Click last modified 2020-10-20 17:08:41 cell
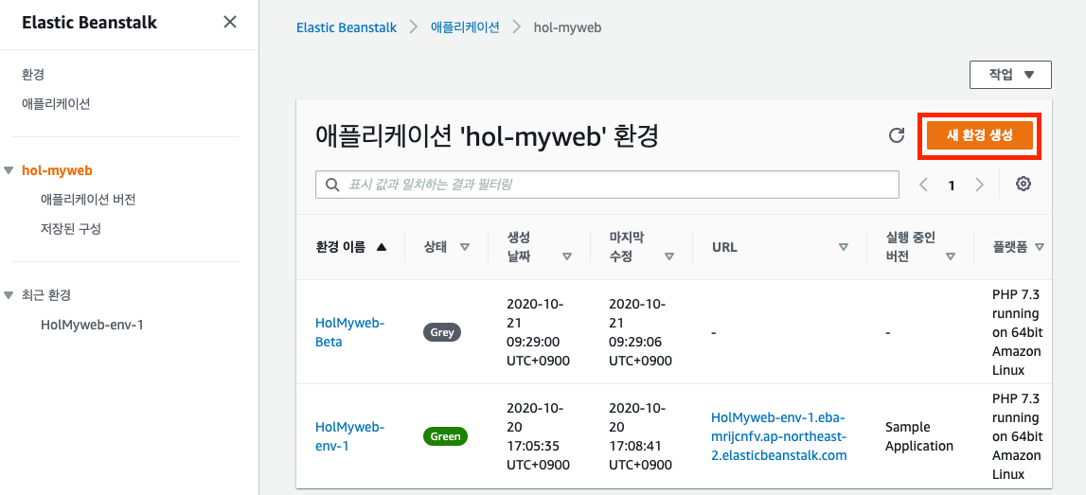 [640, 436]
